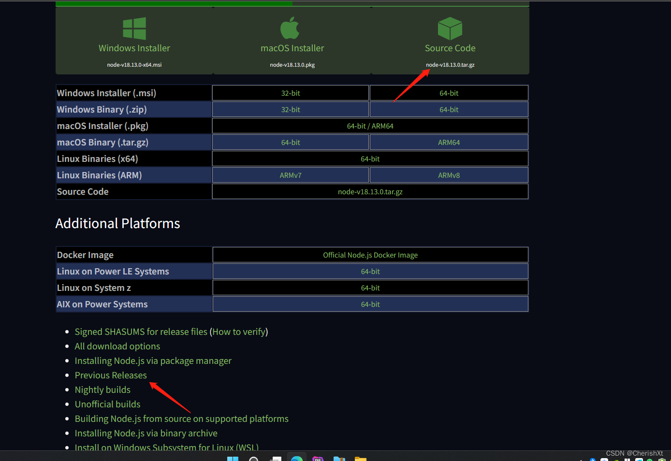Open Building Node.js from source on supported platforms

click(x=182, y=419)
